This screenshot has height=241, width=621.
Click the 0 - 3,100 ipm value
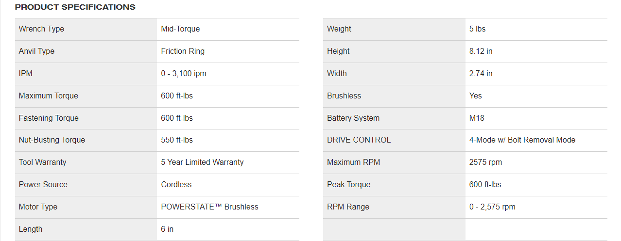click(184, 74)
